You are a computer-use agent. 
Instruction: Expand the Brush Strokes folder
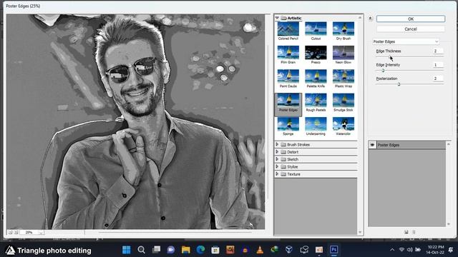click(x=277, y=144)
